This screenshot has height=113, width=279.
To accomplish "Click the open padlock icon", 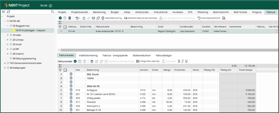I will [88, 18].
